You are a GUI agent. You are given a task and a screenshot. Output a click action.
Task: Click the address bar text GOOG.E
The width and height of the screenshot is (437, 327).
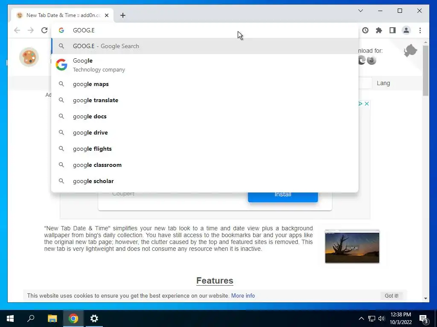[x=84, y=30]
